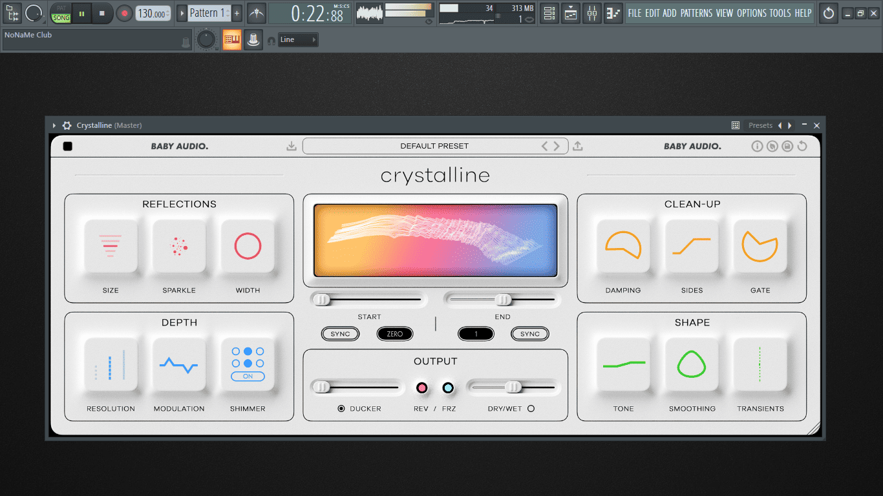883x496 pixels.
Task: Click the Transients control icon
Action: [760, 364]
